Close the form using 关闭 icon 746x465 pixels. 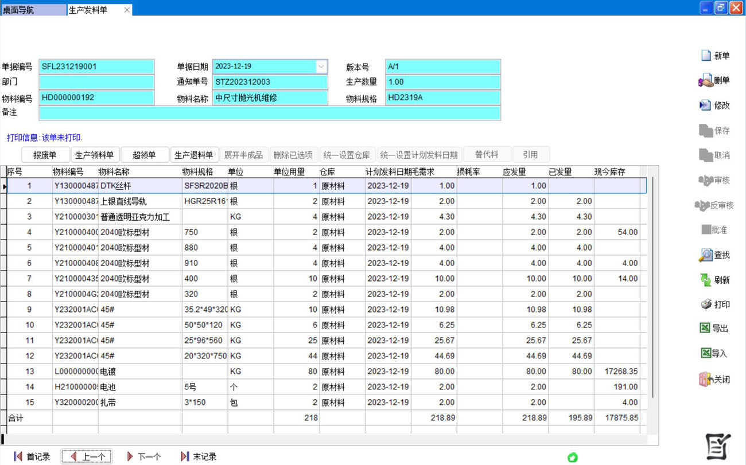click(706, 380)
